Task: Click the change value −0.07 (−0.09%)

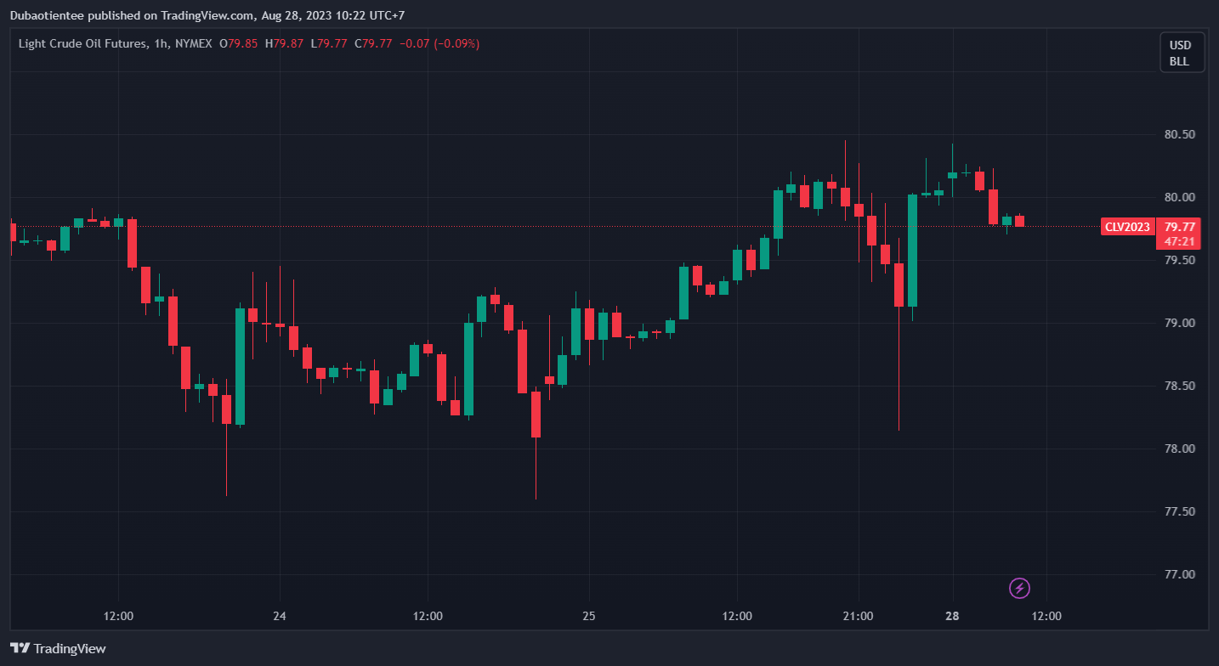Action: [x=439, y=43]
